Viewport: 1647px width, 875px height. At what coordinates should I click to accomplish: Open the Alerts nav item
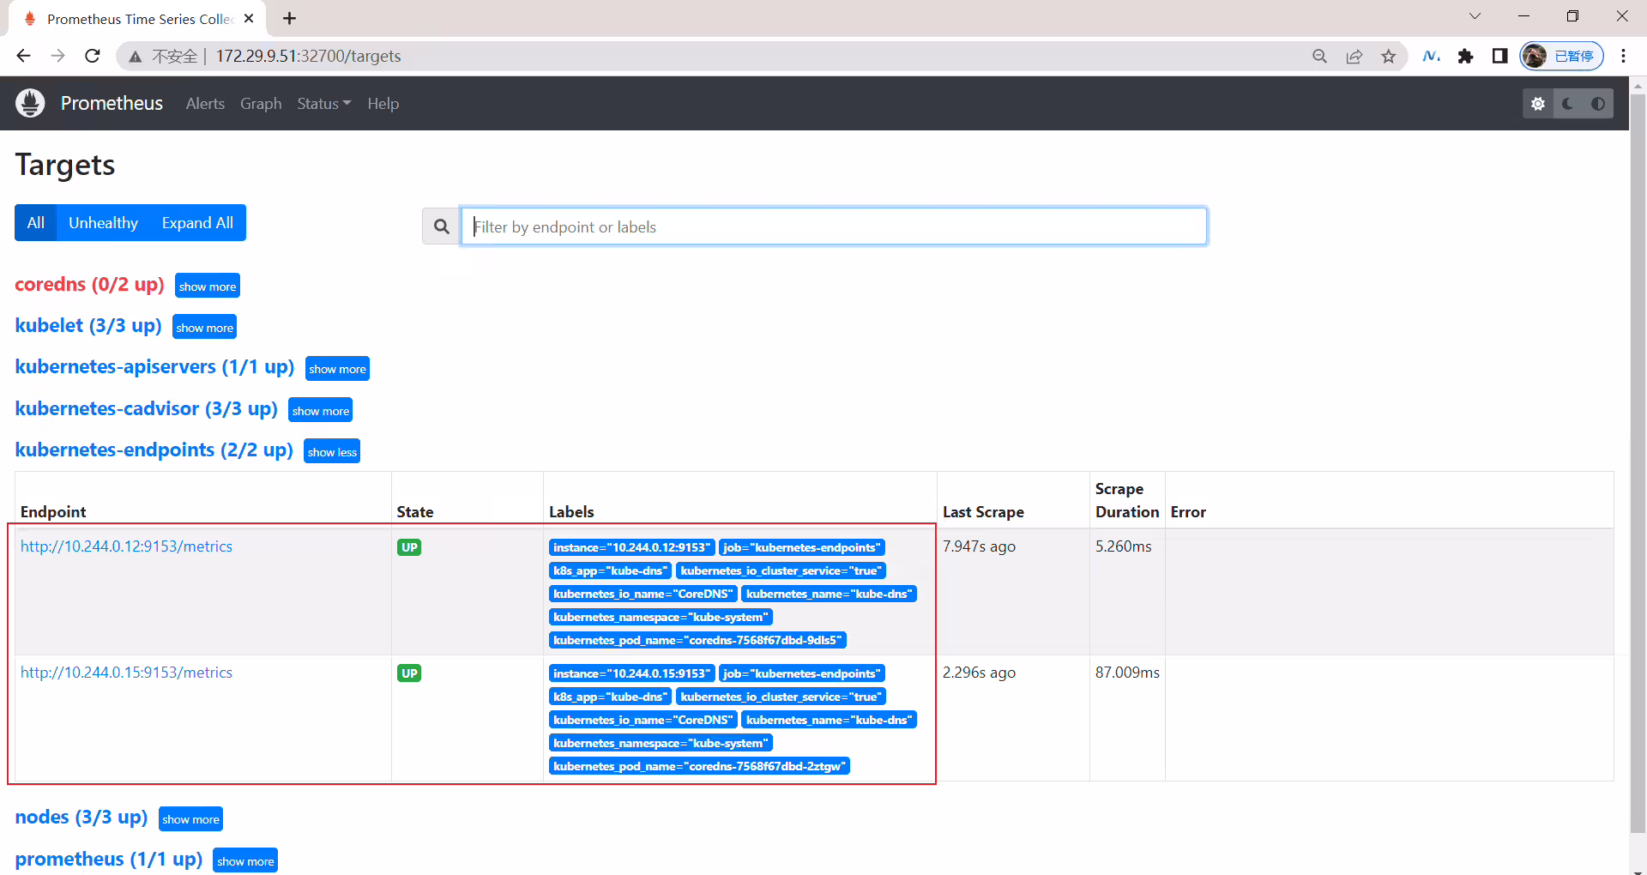click(205, 104)
